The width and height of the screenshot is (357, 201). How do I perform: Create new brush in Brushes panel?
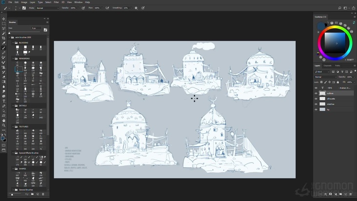(38, 194)
